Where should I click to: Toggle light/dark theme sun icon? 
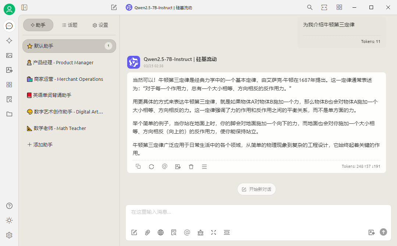(x=10, y=220)
